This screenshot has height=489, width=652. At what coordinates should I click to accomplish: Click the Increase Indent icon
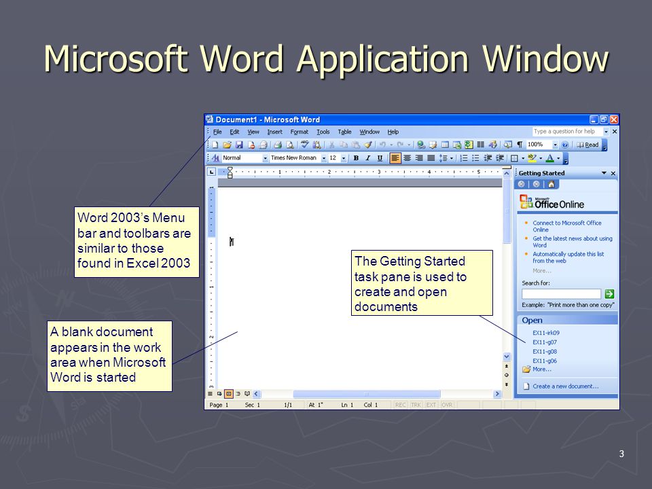(x=500, y=158)
